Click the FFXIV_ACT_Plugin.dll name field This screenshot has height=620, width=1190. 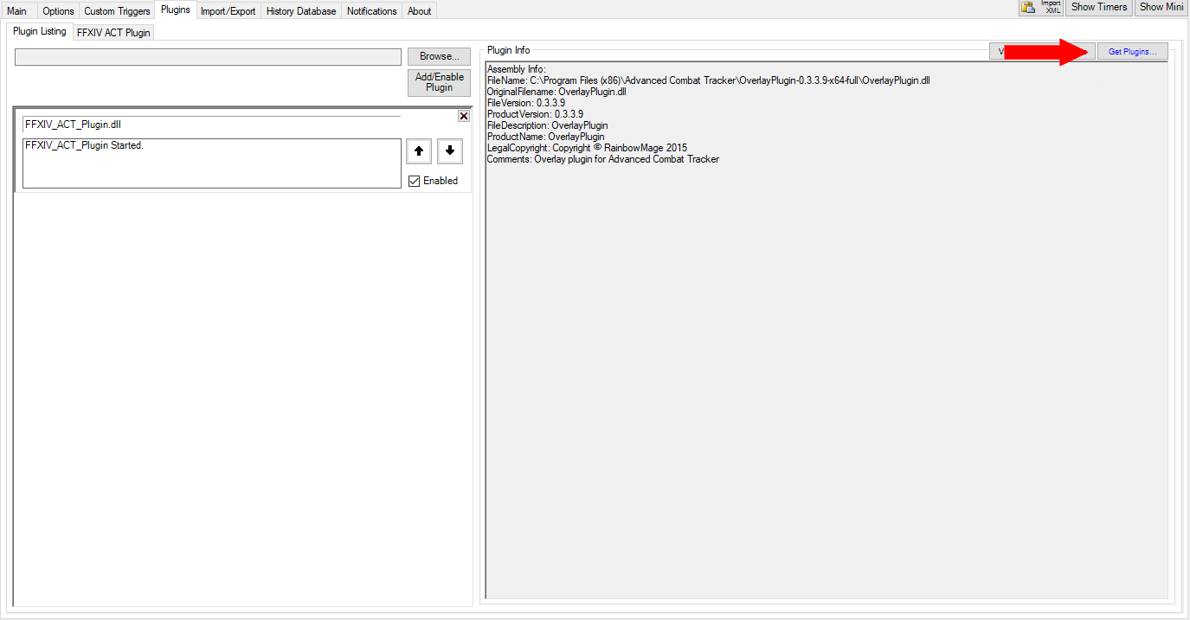click(212, 124)
